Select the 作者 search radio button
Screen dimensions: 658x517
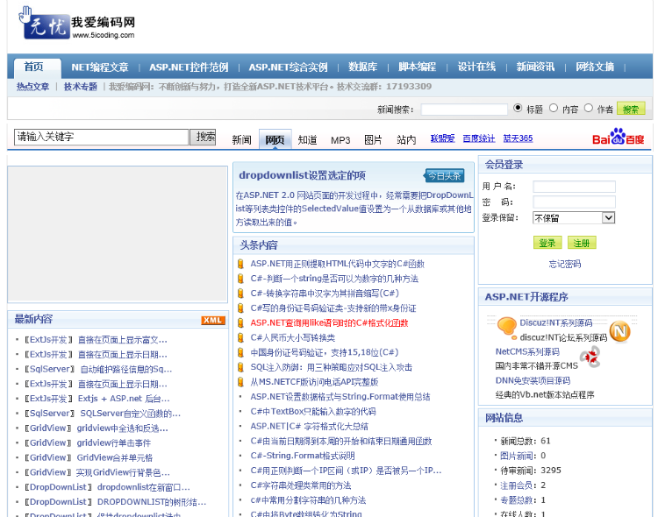[589, 108]
